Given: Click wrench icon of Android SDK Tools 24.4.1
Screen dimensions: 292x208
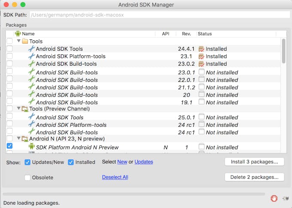Looking at the screenshot, I should point(31,48).
